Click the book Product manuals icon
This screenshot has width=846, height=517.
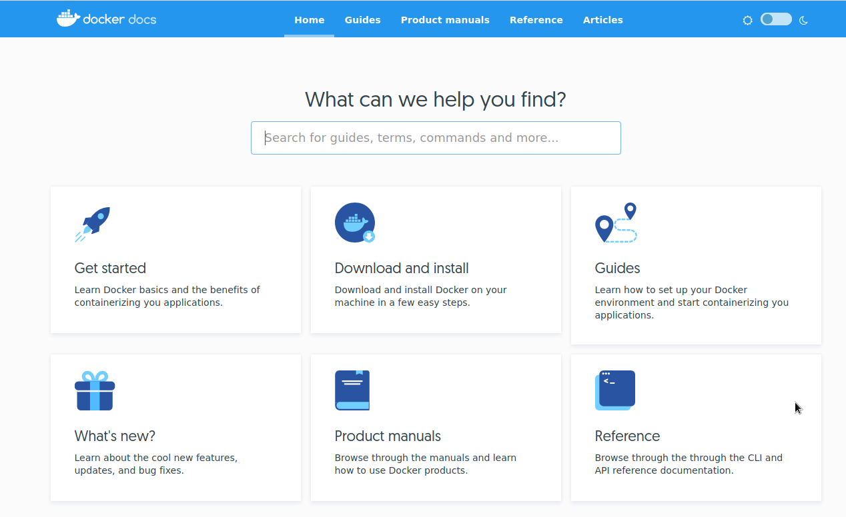(x=352, y=390)
